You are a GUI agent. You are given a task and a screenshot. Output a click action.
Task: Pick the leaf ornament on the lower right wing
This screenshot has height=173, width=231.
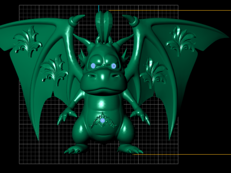(x=154, y=73)
